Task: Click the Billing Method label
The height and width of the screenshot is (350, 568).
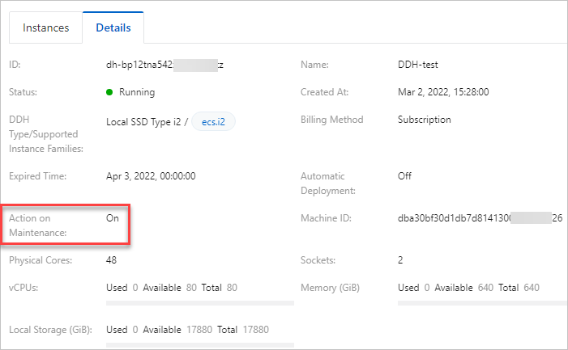Action: (x=332, y=120)
